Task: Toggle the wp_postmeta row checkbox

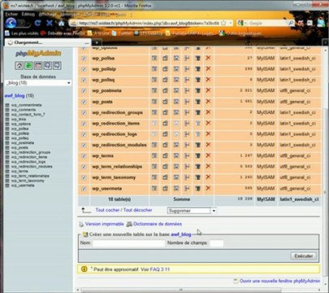Action: pyautogui.click(x=84, y=91)
